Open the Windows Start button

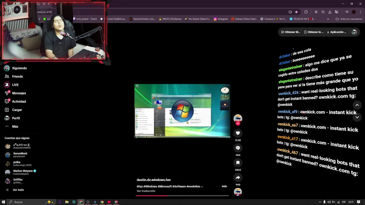tap(3, 202)
